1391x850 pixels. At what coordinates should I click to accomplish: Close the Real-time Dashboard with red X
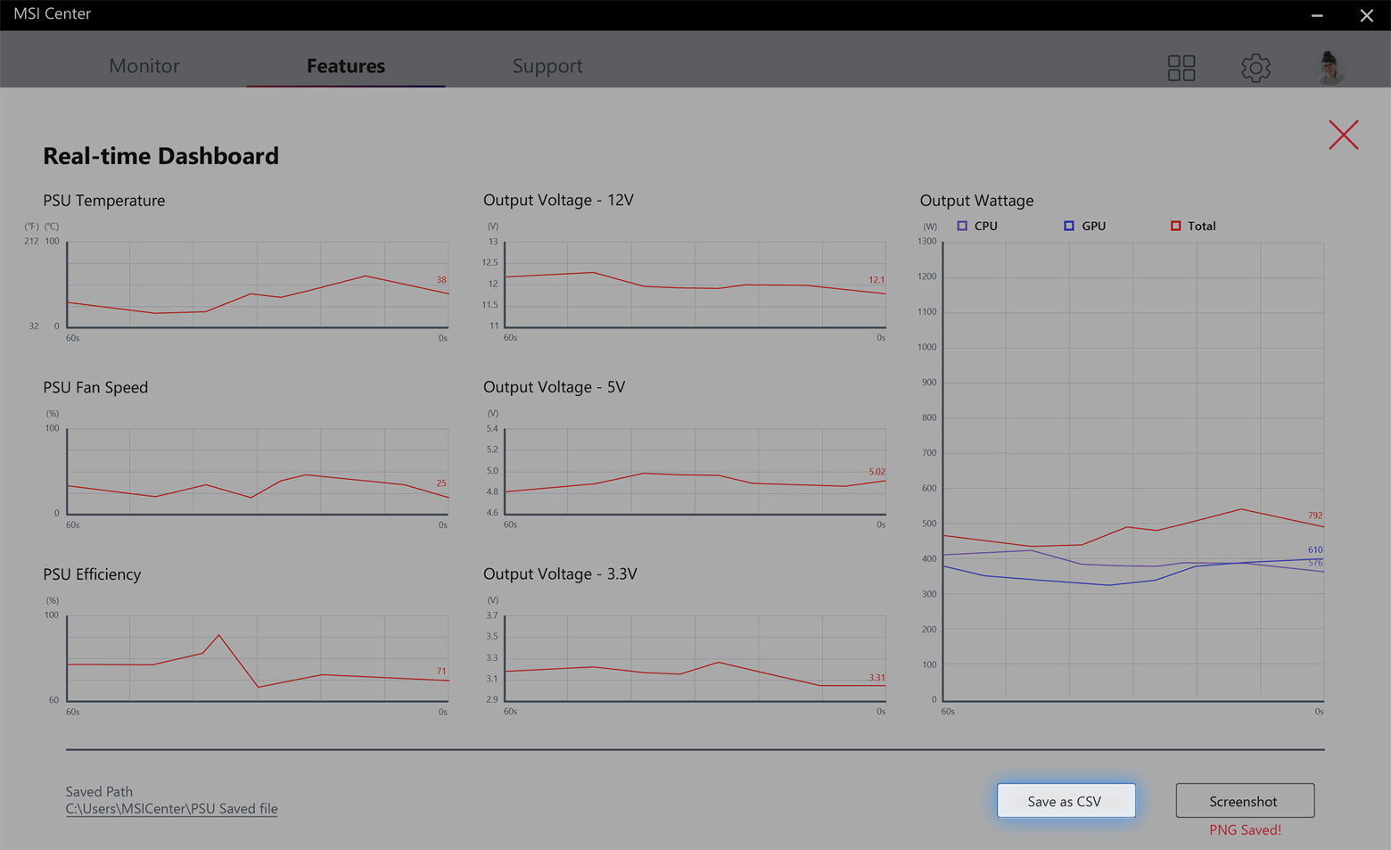coord(1344,135)
